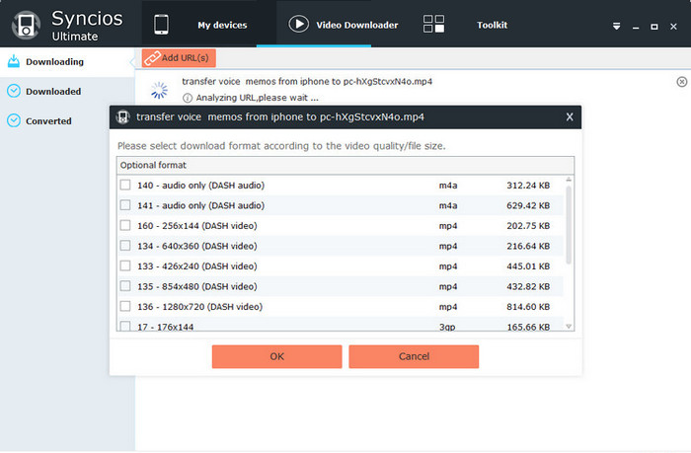This screenshot has height=453, width=691.
Task: Check the 133 - 426x240 DASH video
Action: tap(125, 265)
